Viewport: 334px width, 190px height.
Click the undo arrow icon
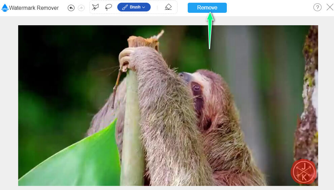pos(71,8)
